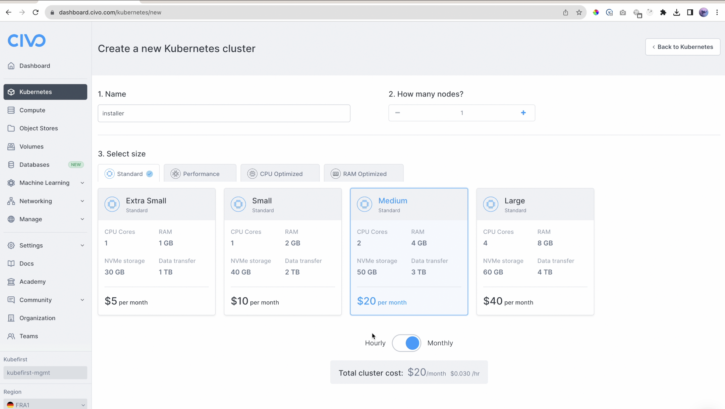Select the Volumes sidebar icon
725x409 pixels.
click(11, 146)
